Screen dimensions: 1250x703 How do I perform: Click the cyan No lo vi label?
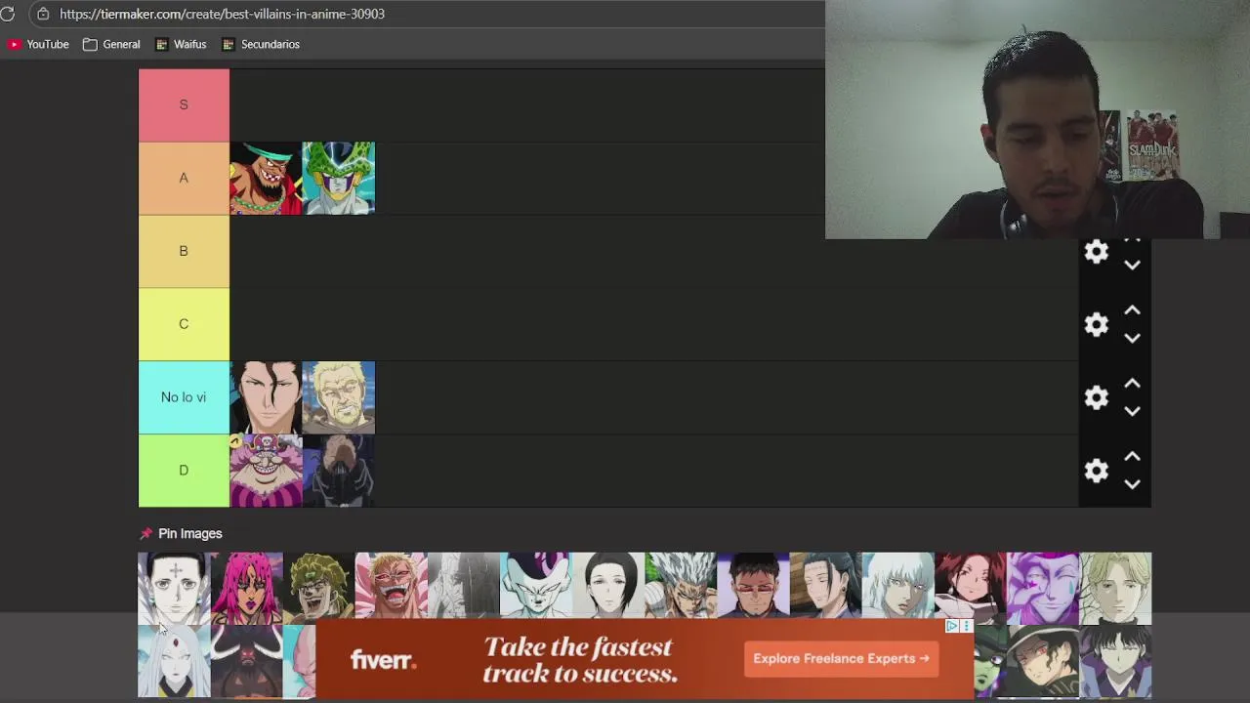tap(184, 397)
